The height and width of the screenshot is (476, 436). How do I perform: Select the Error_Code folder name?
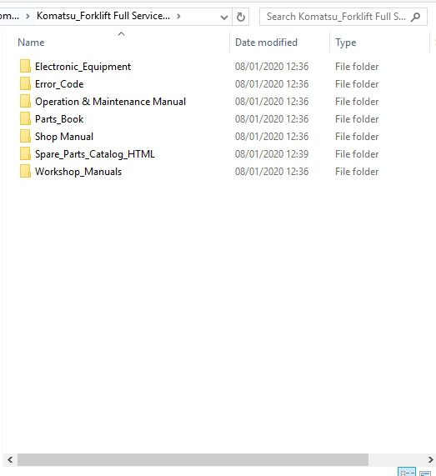coord(59,84)
